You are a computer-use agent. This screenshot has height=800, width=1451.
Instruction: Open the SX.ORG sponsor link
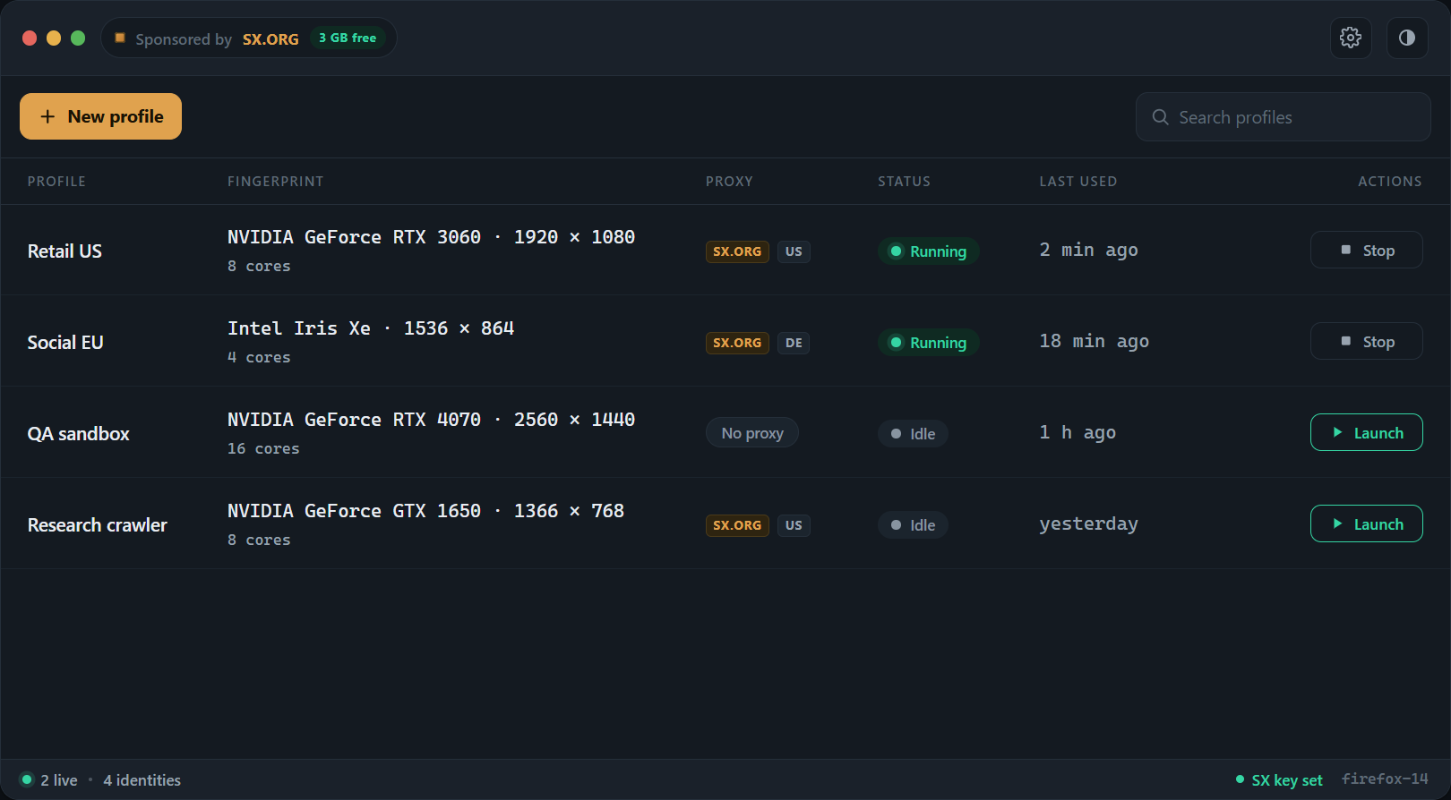[270, 39]
